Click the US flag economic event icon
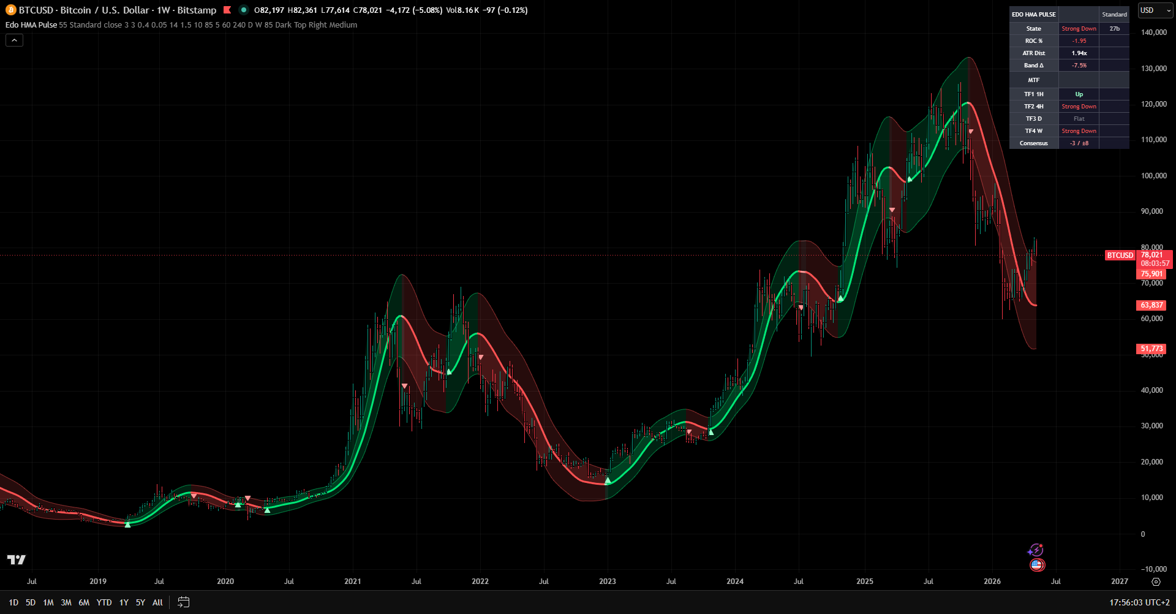 [1037, 564]
